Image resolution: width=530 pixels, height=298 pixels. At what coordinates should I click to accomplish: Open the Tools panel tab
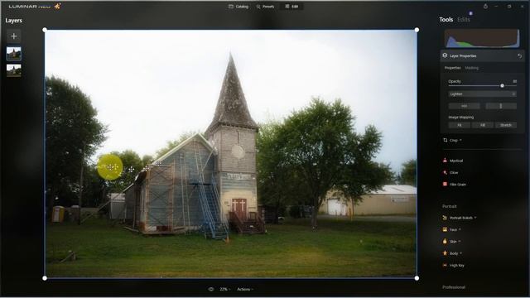tap(446, 20)
